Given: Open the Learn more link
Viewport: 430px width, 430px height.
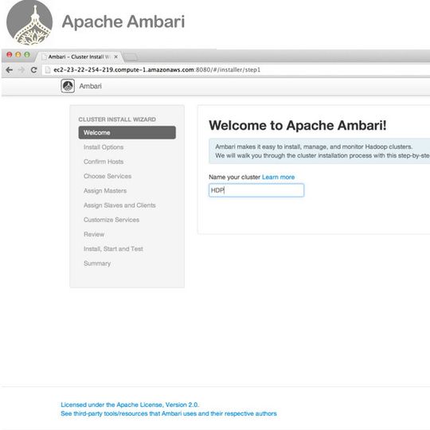Looking at the screenshot, I should (279, 177).
